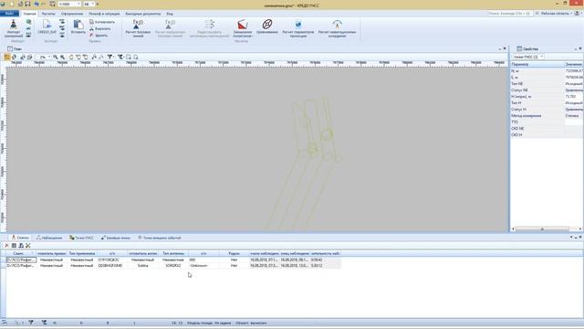Switch to the Вид ribbon tab
The image size is (584, 329).
(x=170, y=14)
